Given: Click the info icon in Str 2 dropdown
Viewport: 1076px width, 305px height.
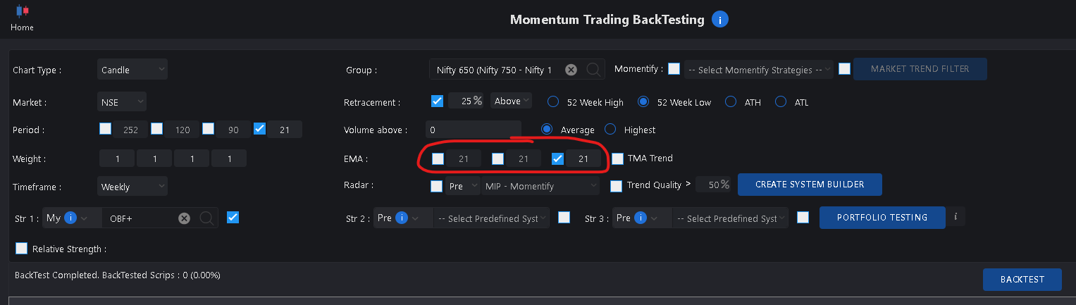Looking at the screenshot, I should point(402,218).
